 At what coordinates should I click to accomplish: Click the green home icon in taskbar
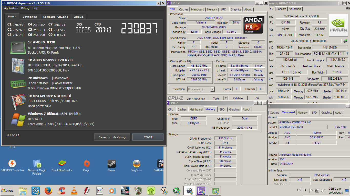pyautogui.click(x=151, y=191)
